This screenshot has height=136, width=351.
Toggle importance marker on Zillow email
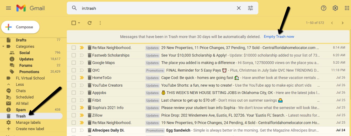pyautogui.click(x=82, y=115)
